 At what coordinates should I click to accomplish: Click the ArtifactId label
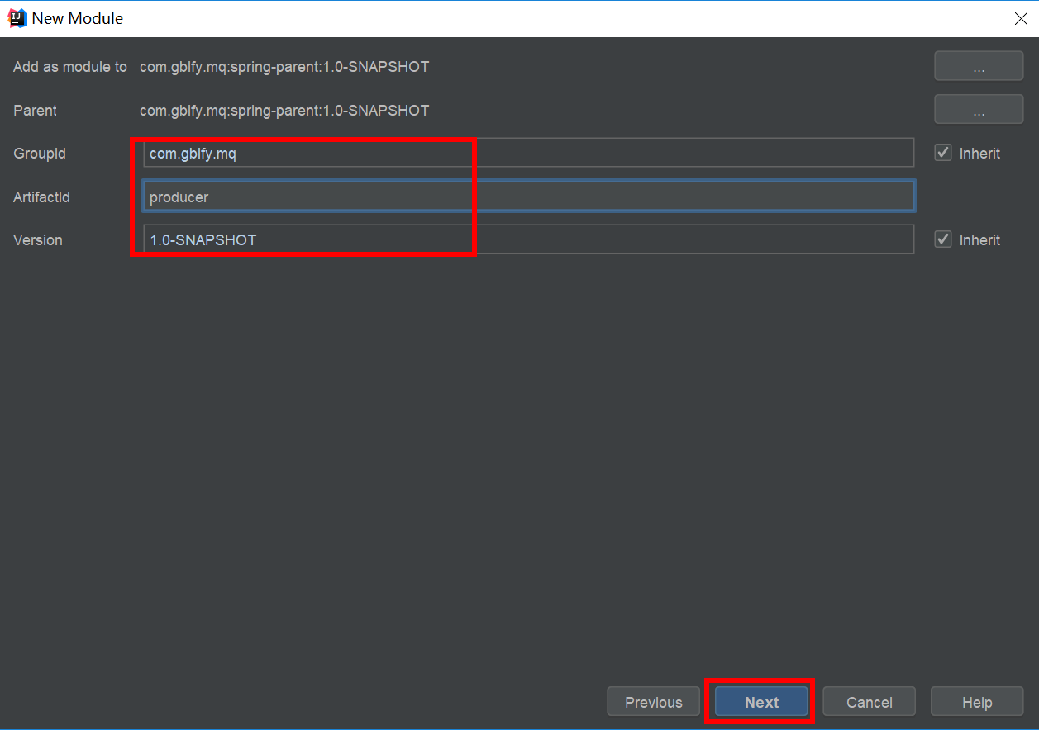click(x=41, y=197)
